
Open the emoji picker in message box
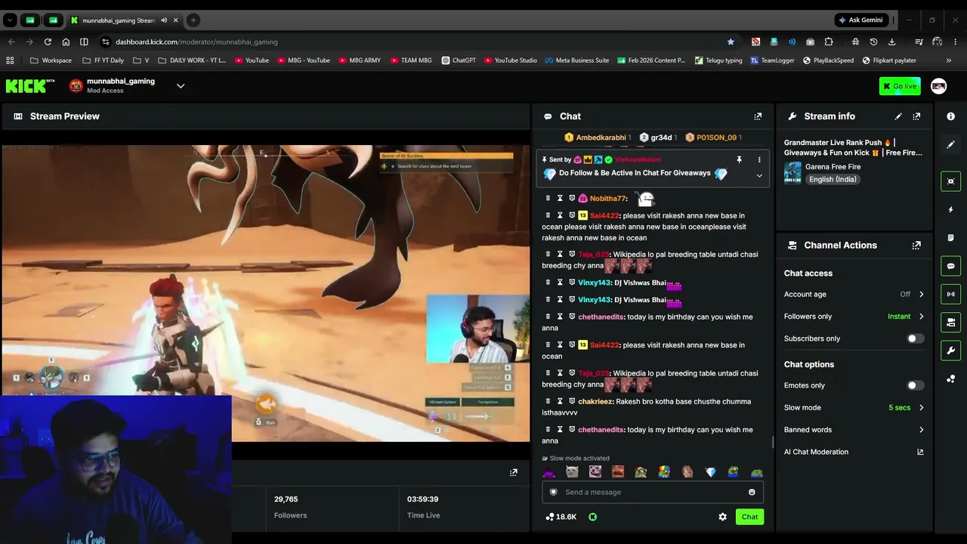[752, 492]
